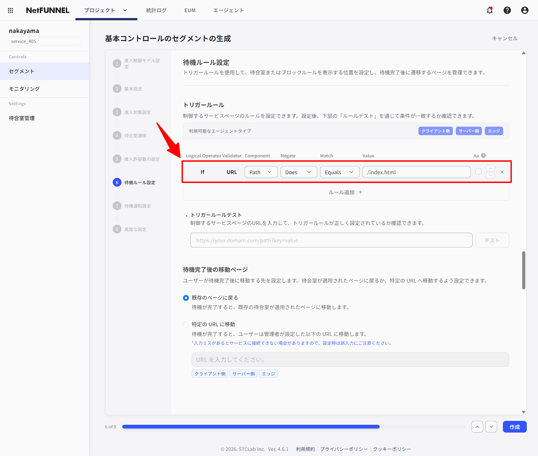This screenshot has width=538, height=456.
Task: Open the notifications bell
Action: tap(490, 10)
